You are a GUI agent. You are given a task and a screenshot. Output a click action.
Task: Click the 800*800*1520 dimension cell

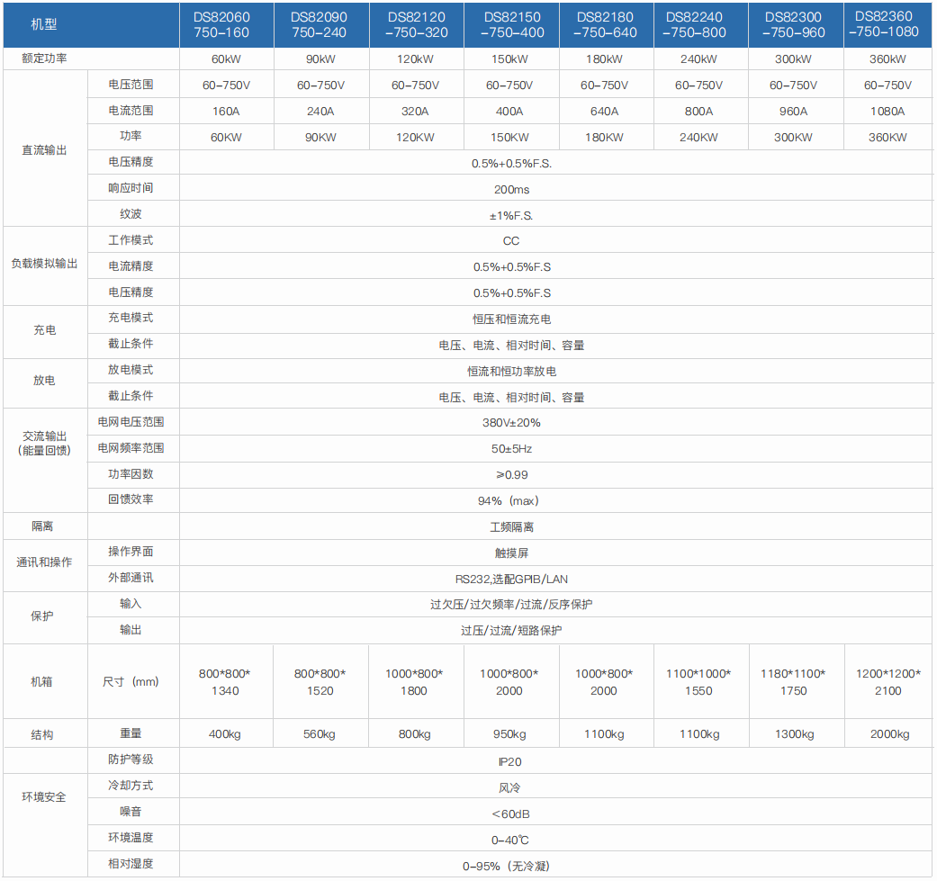pos(320,682)
